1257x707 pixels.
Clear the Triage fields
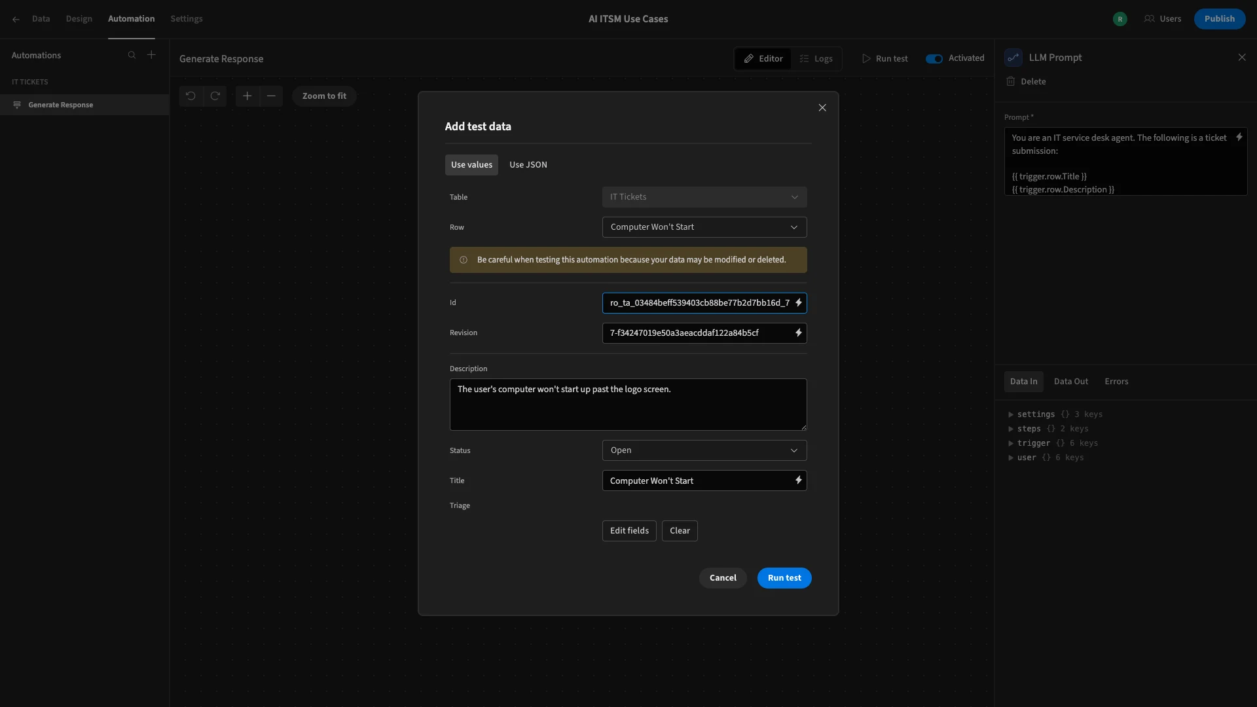coord(680,531)
